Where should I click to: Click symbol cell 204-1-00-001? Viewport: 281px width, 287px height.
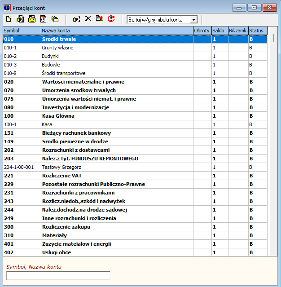22,167
